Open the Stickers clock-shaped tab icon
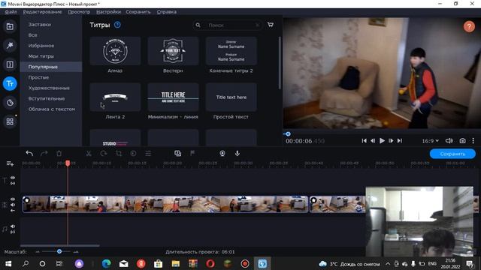Screen dimensions: 481x270 (10, 103)
